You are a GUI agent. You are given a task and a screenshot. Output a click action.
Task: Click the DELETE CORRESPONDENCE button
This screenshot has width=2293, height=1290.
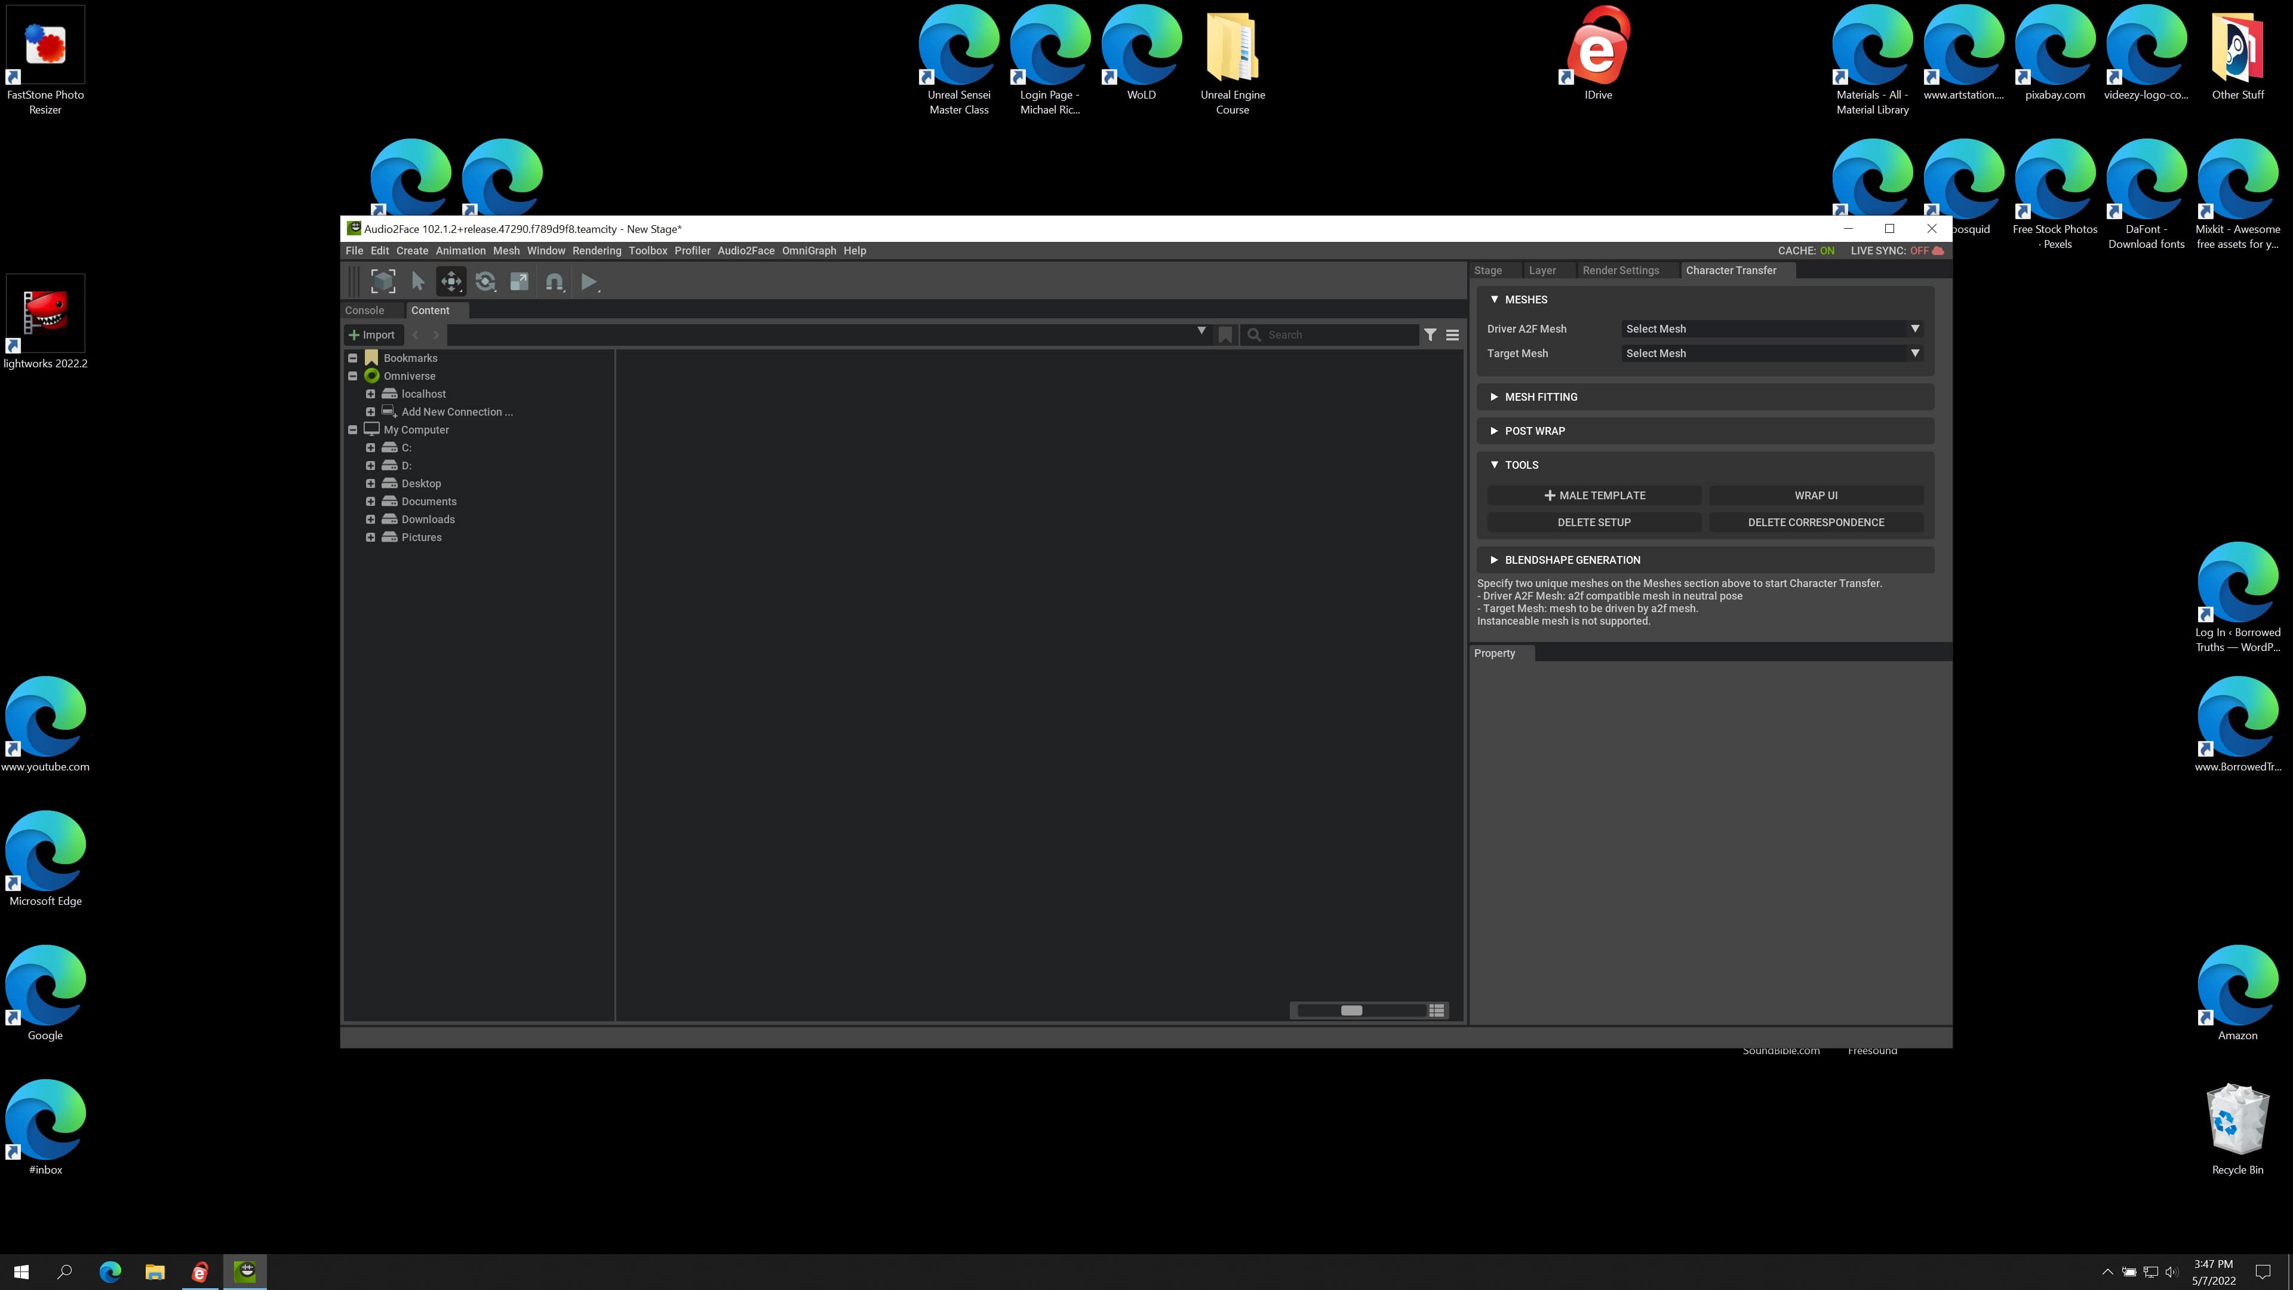coord(1815,523)
